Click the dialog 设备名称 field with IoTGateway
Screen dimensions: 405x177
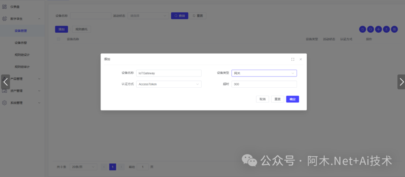point(169,73)
